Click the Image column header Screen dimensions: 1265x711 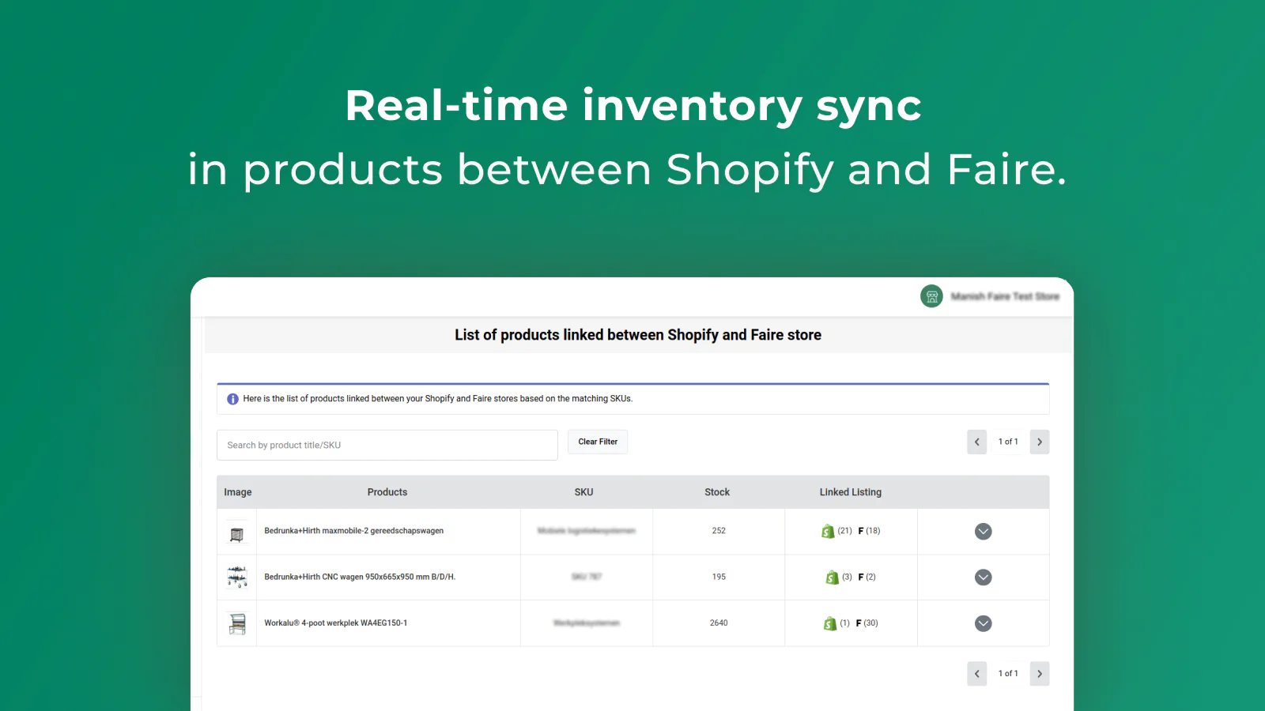pyautogui.click(x=237, y=492)
